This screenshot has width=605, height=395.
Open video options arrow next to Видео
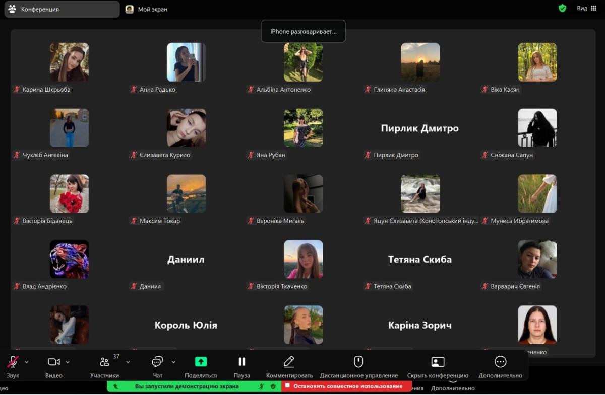68,362
